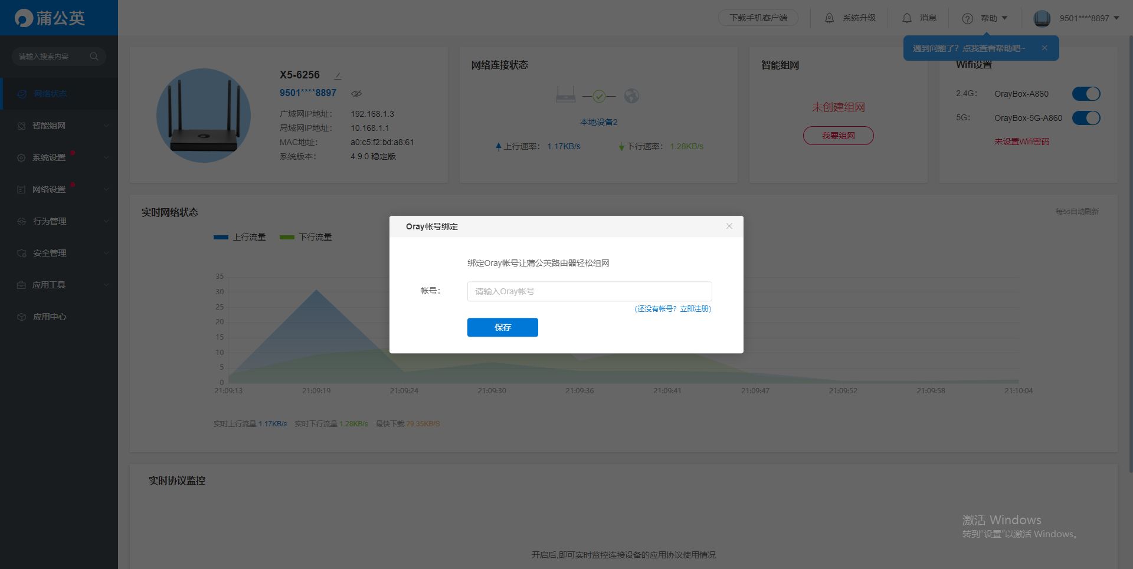Disable the 5G OrayBox-5G-A860 Wifi switch
This screenshot has height=569, width=1133.
[1085, 118]
